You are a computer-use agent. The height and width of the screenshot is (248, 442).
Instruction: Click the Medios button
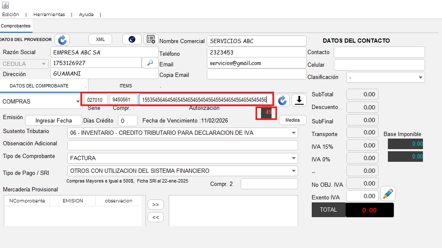[x=292, y=120]
